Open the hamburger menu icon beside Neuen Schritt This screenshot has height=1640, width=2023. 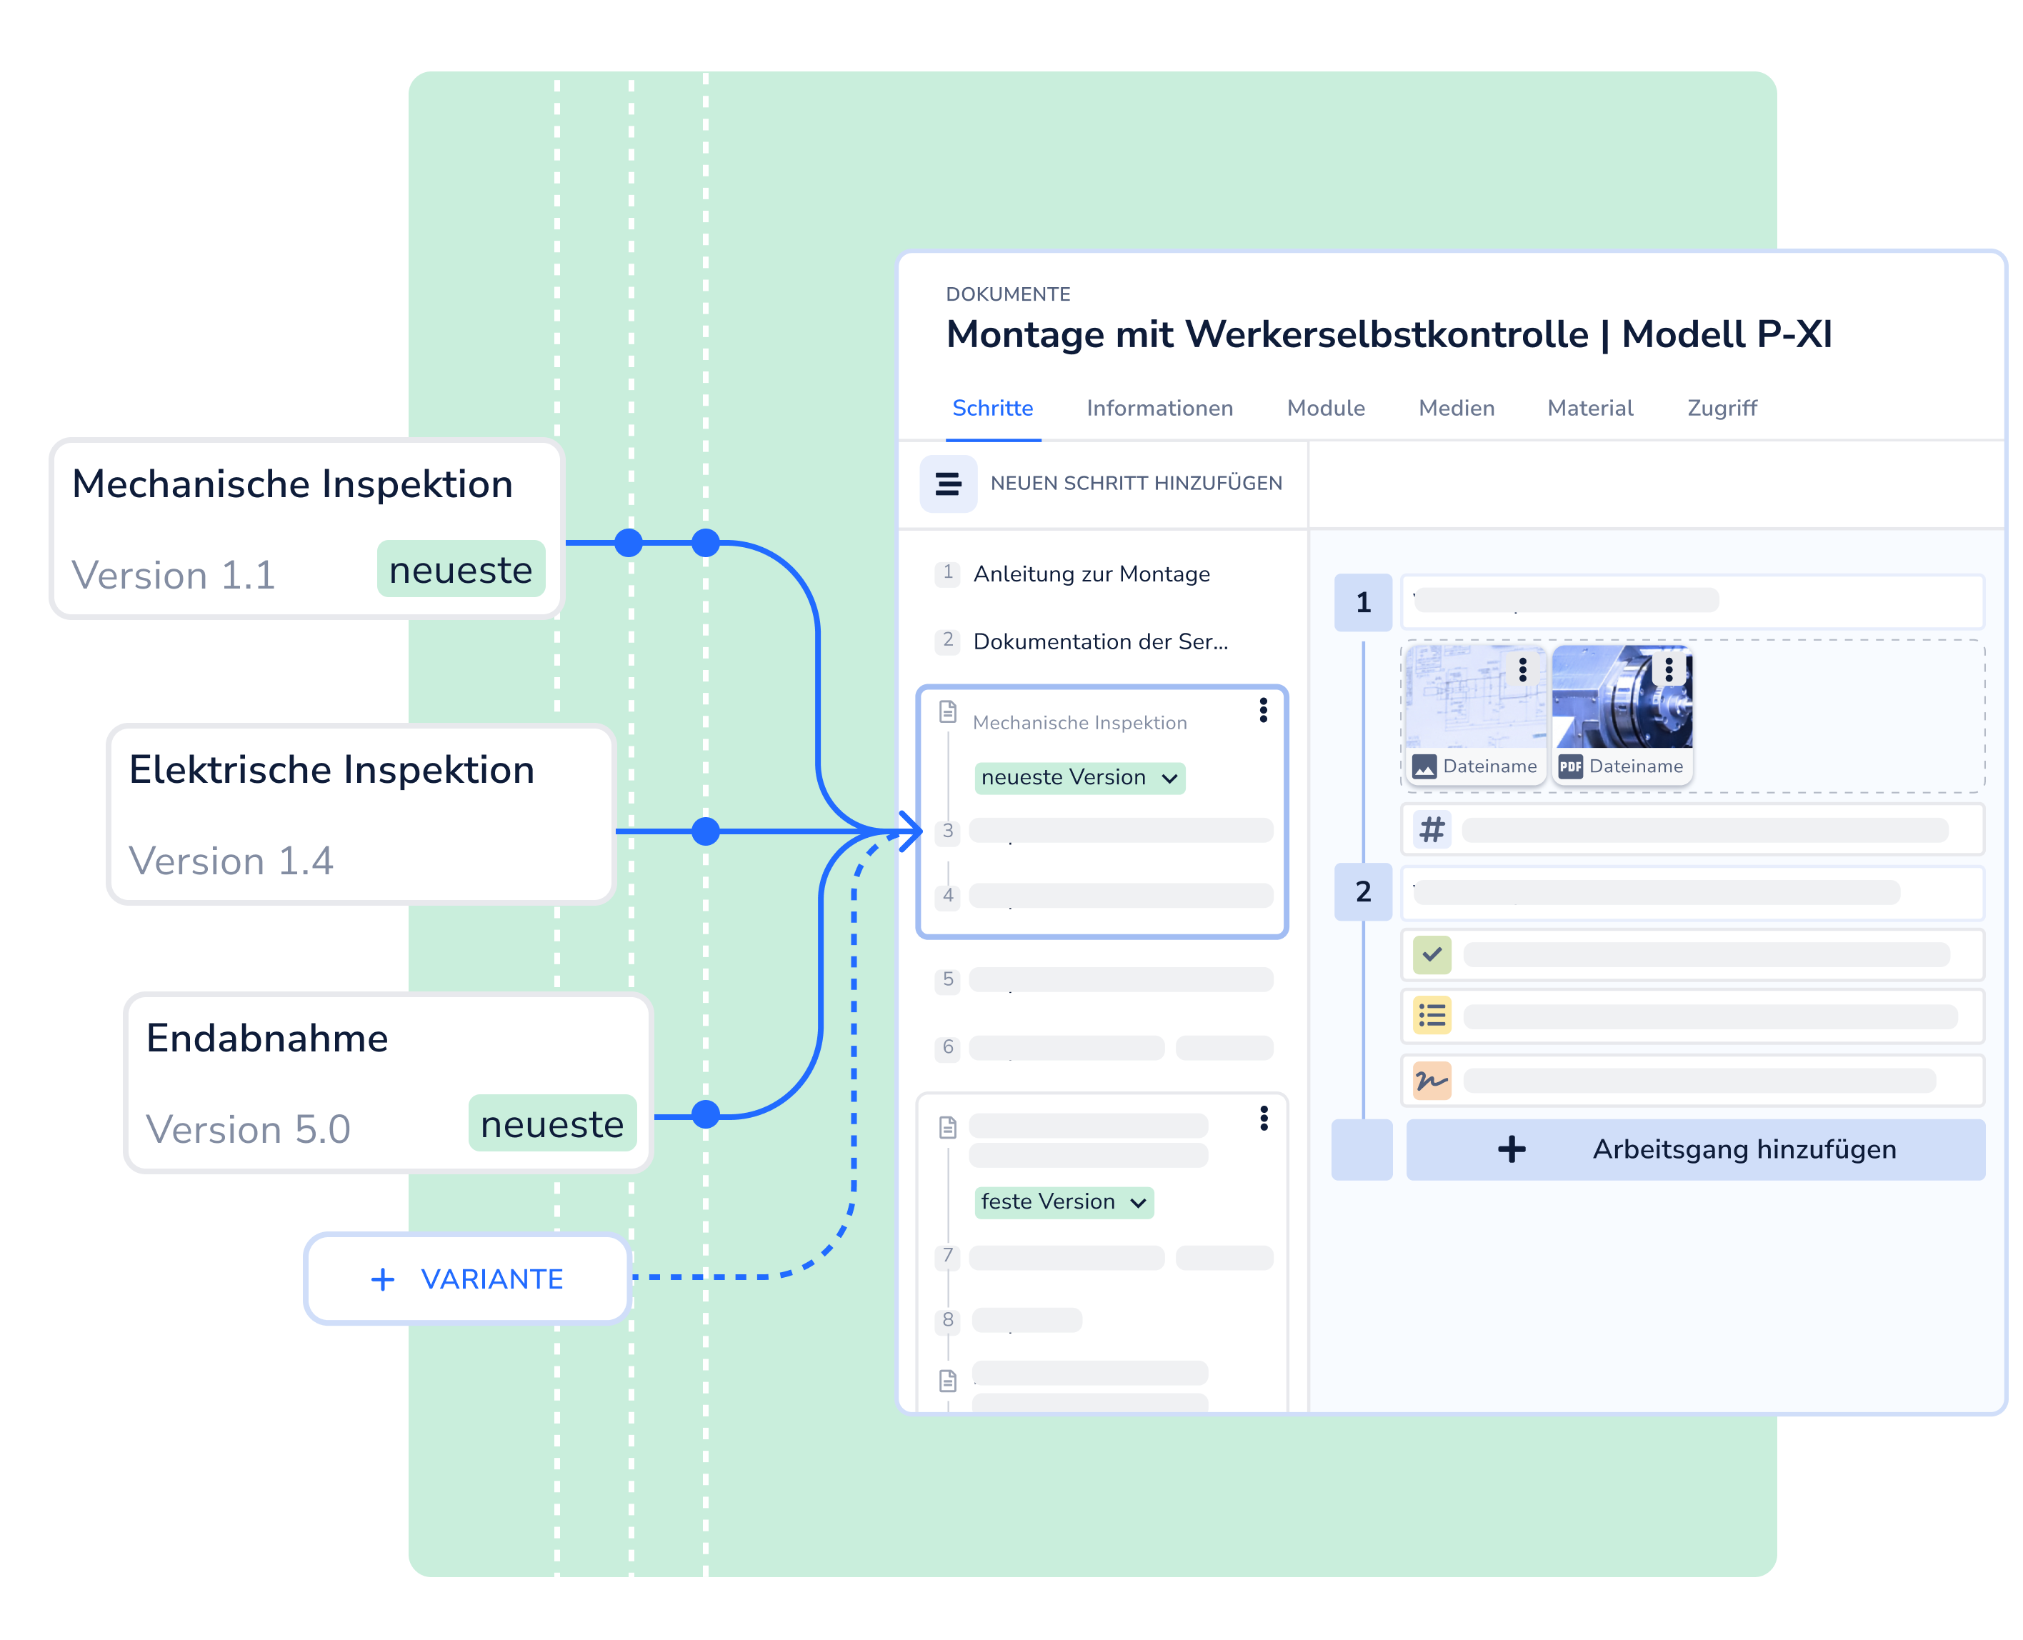coord(948,483)
